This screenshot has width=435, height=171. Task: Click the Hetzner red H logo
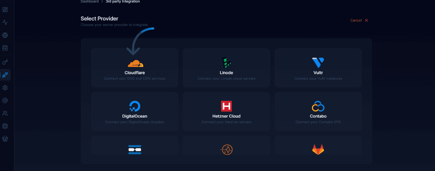pos(226,106)
